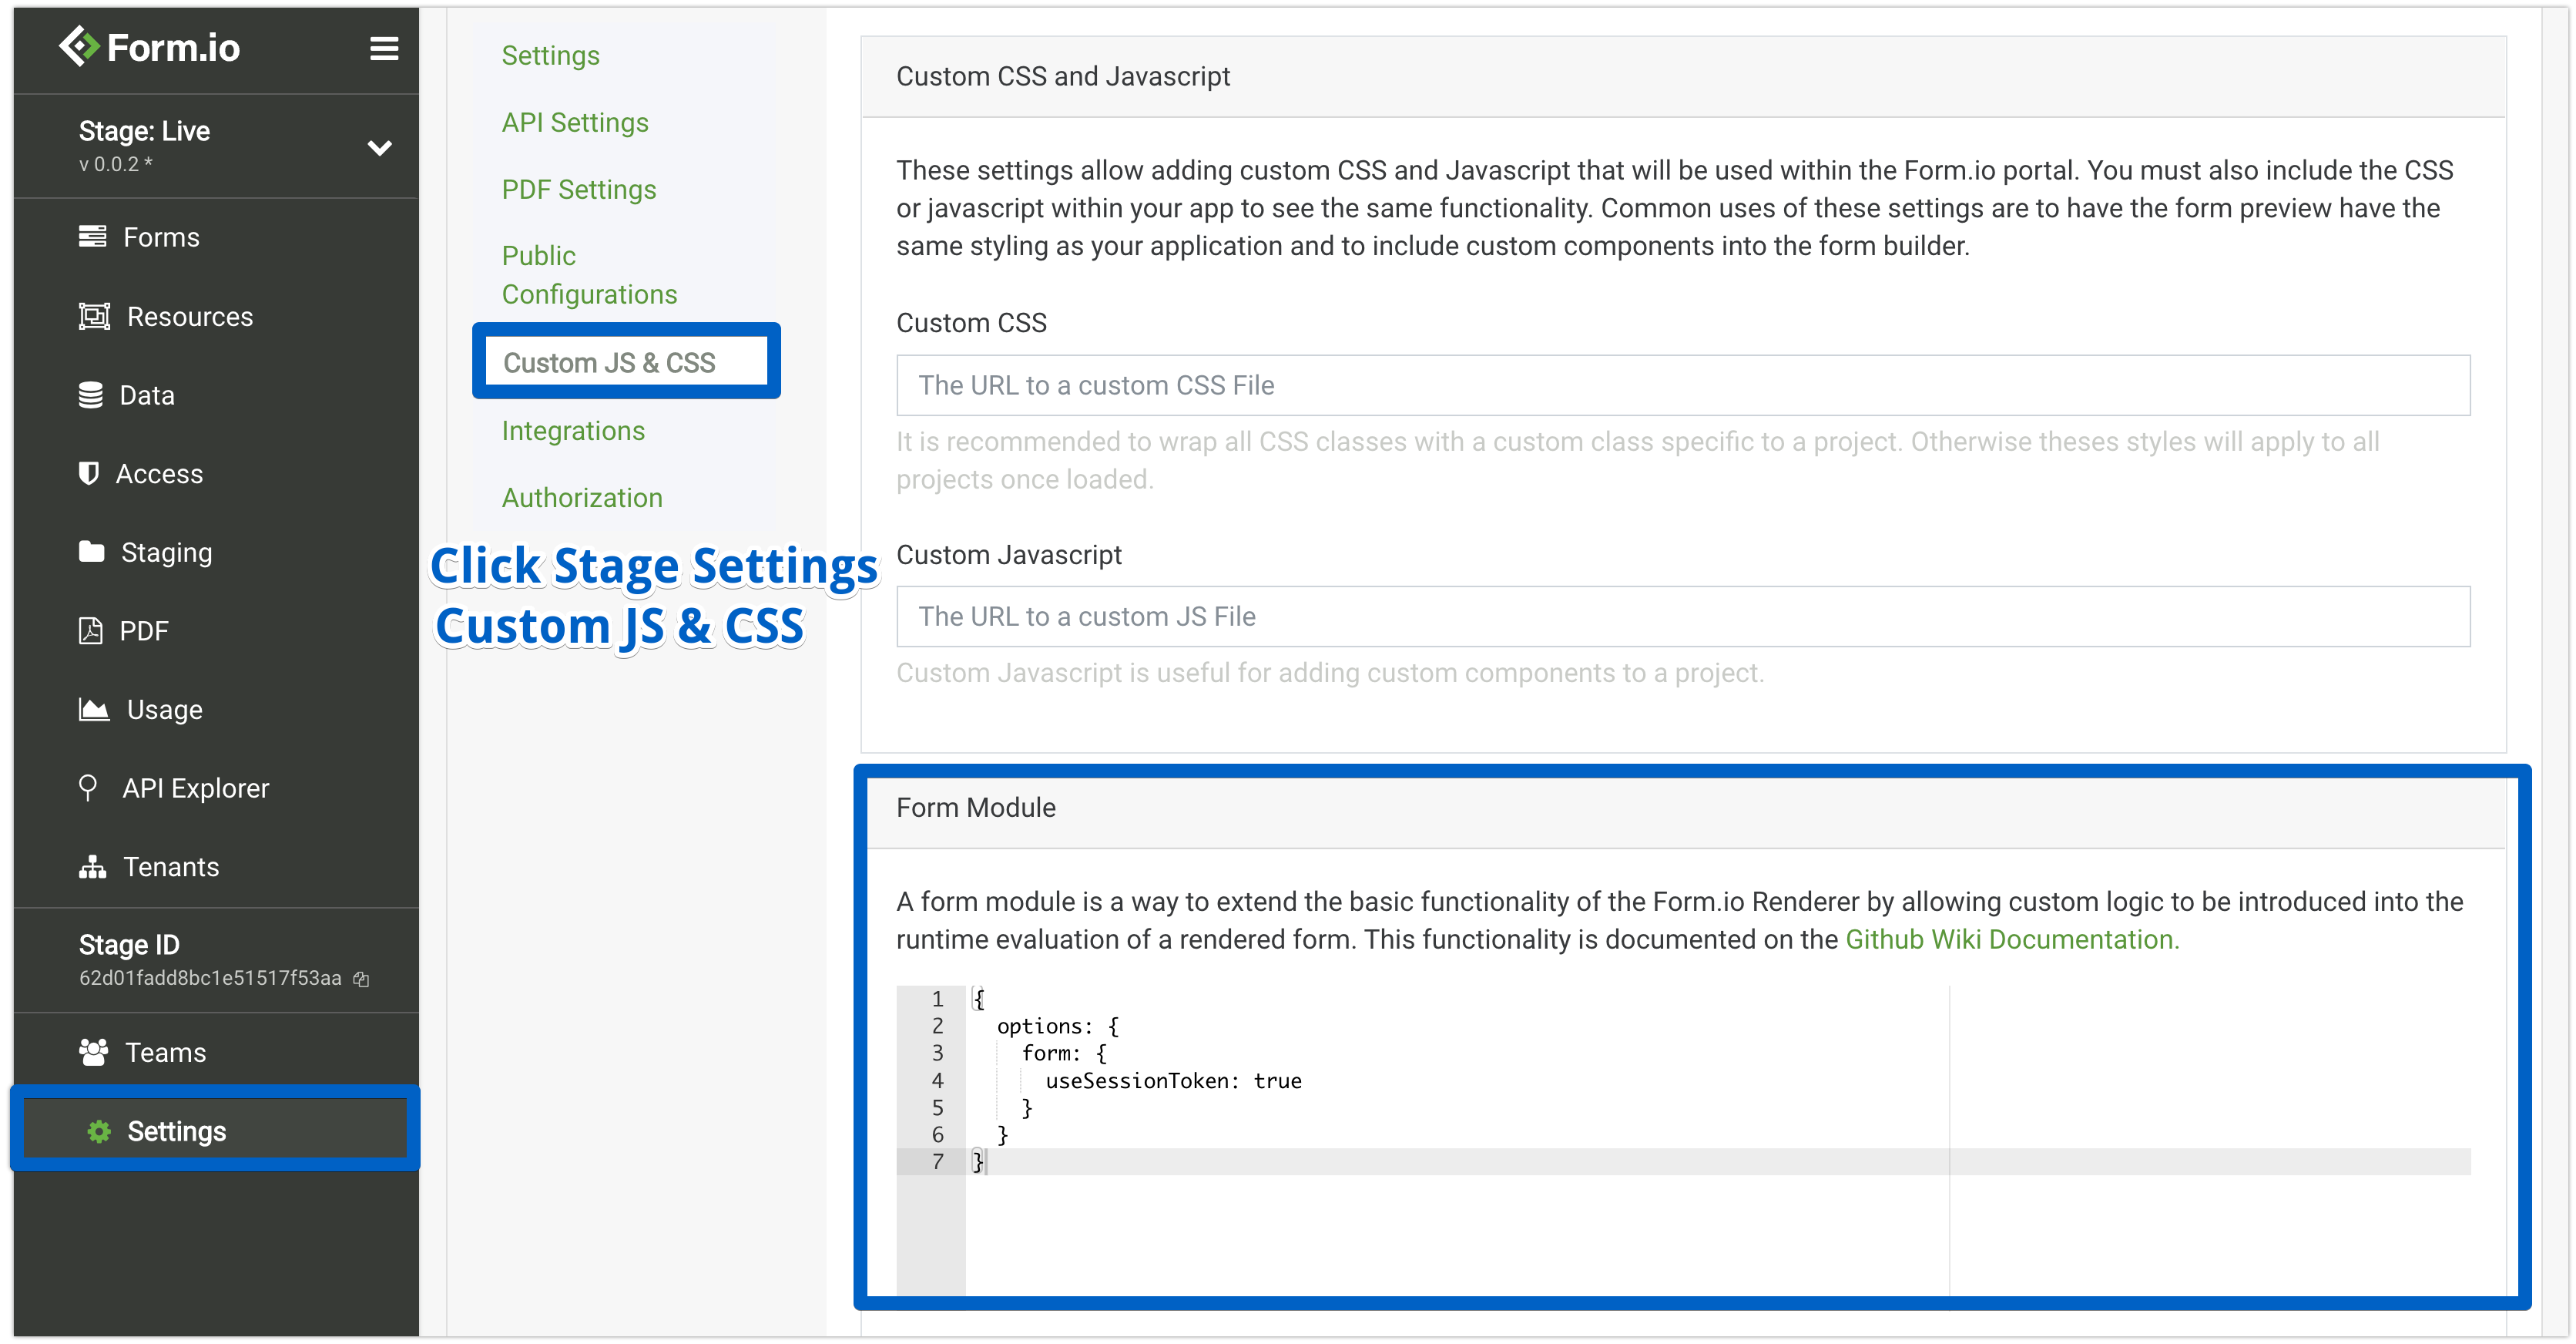
Task: Switch to the PDF Settings tab
Action: click(x=579, y=189)
